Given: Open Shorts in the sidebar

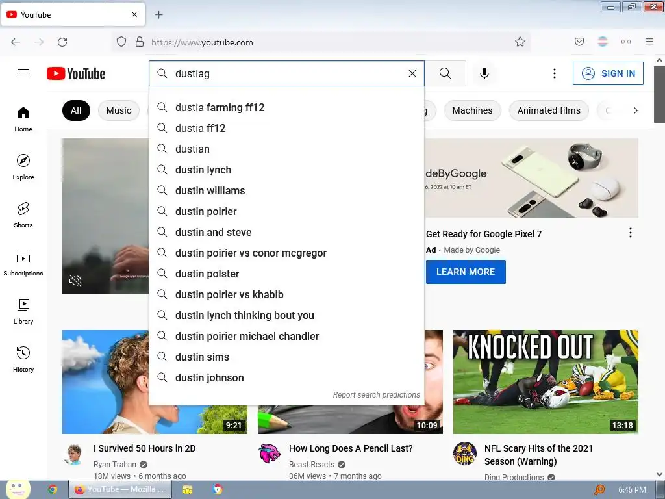Looking at the screenshot, I should pyautogui.click(x=23, y=215).
